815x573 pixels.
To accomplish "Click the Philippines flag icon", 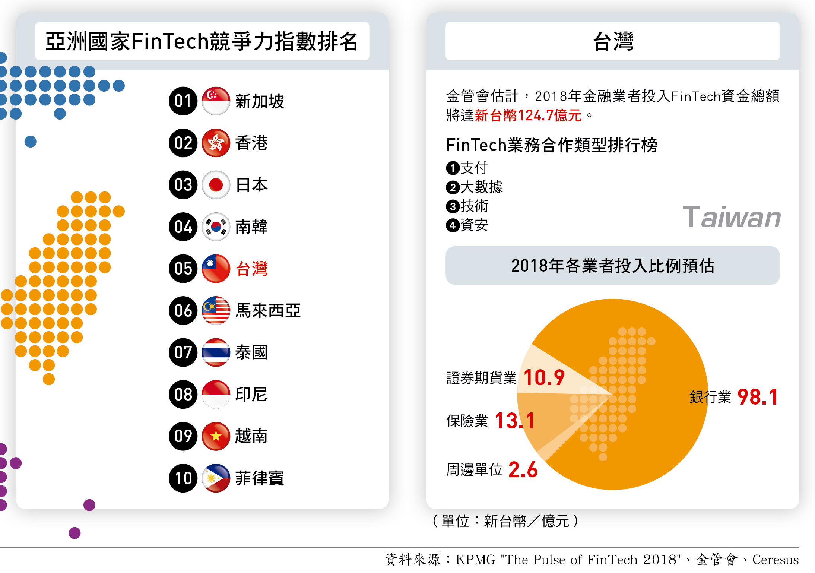I will (216, 478).
